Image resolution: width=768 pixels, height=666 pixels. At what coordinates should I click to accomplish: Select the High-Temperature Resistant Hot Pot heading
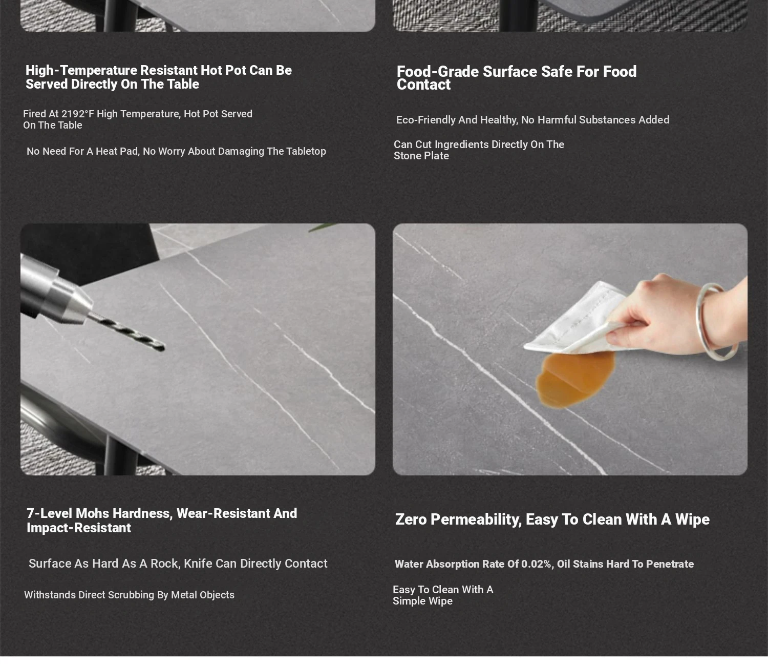click(x=159, y=77)
